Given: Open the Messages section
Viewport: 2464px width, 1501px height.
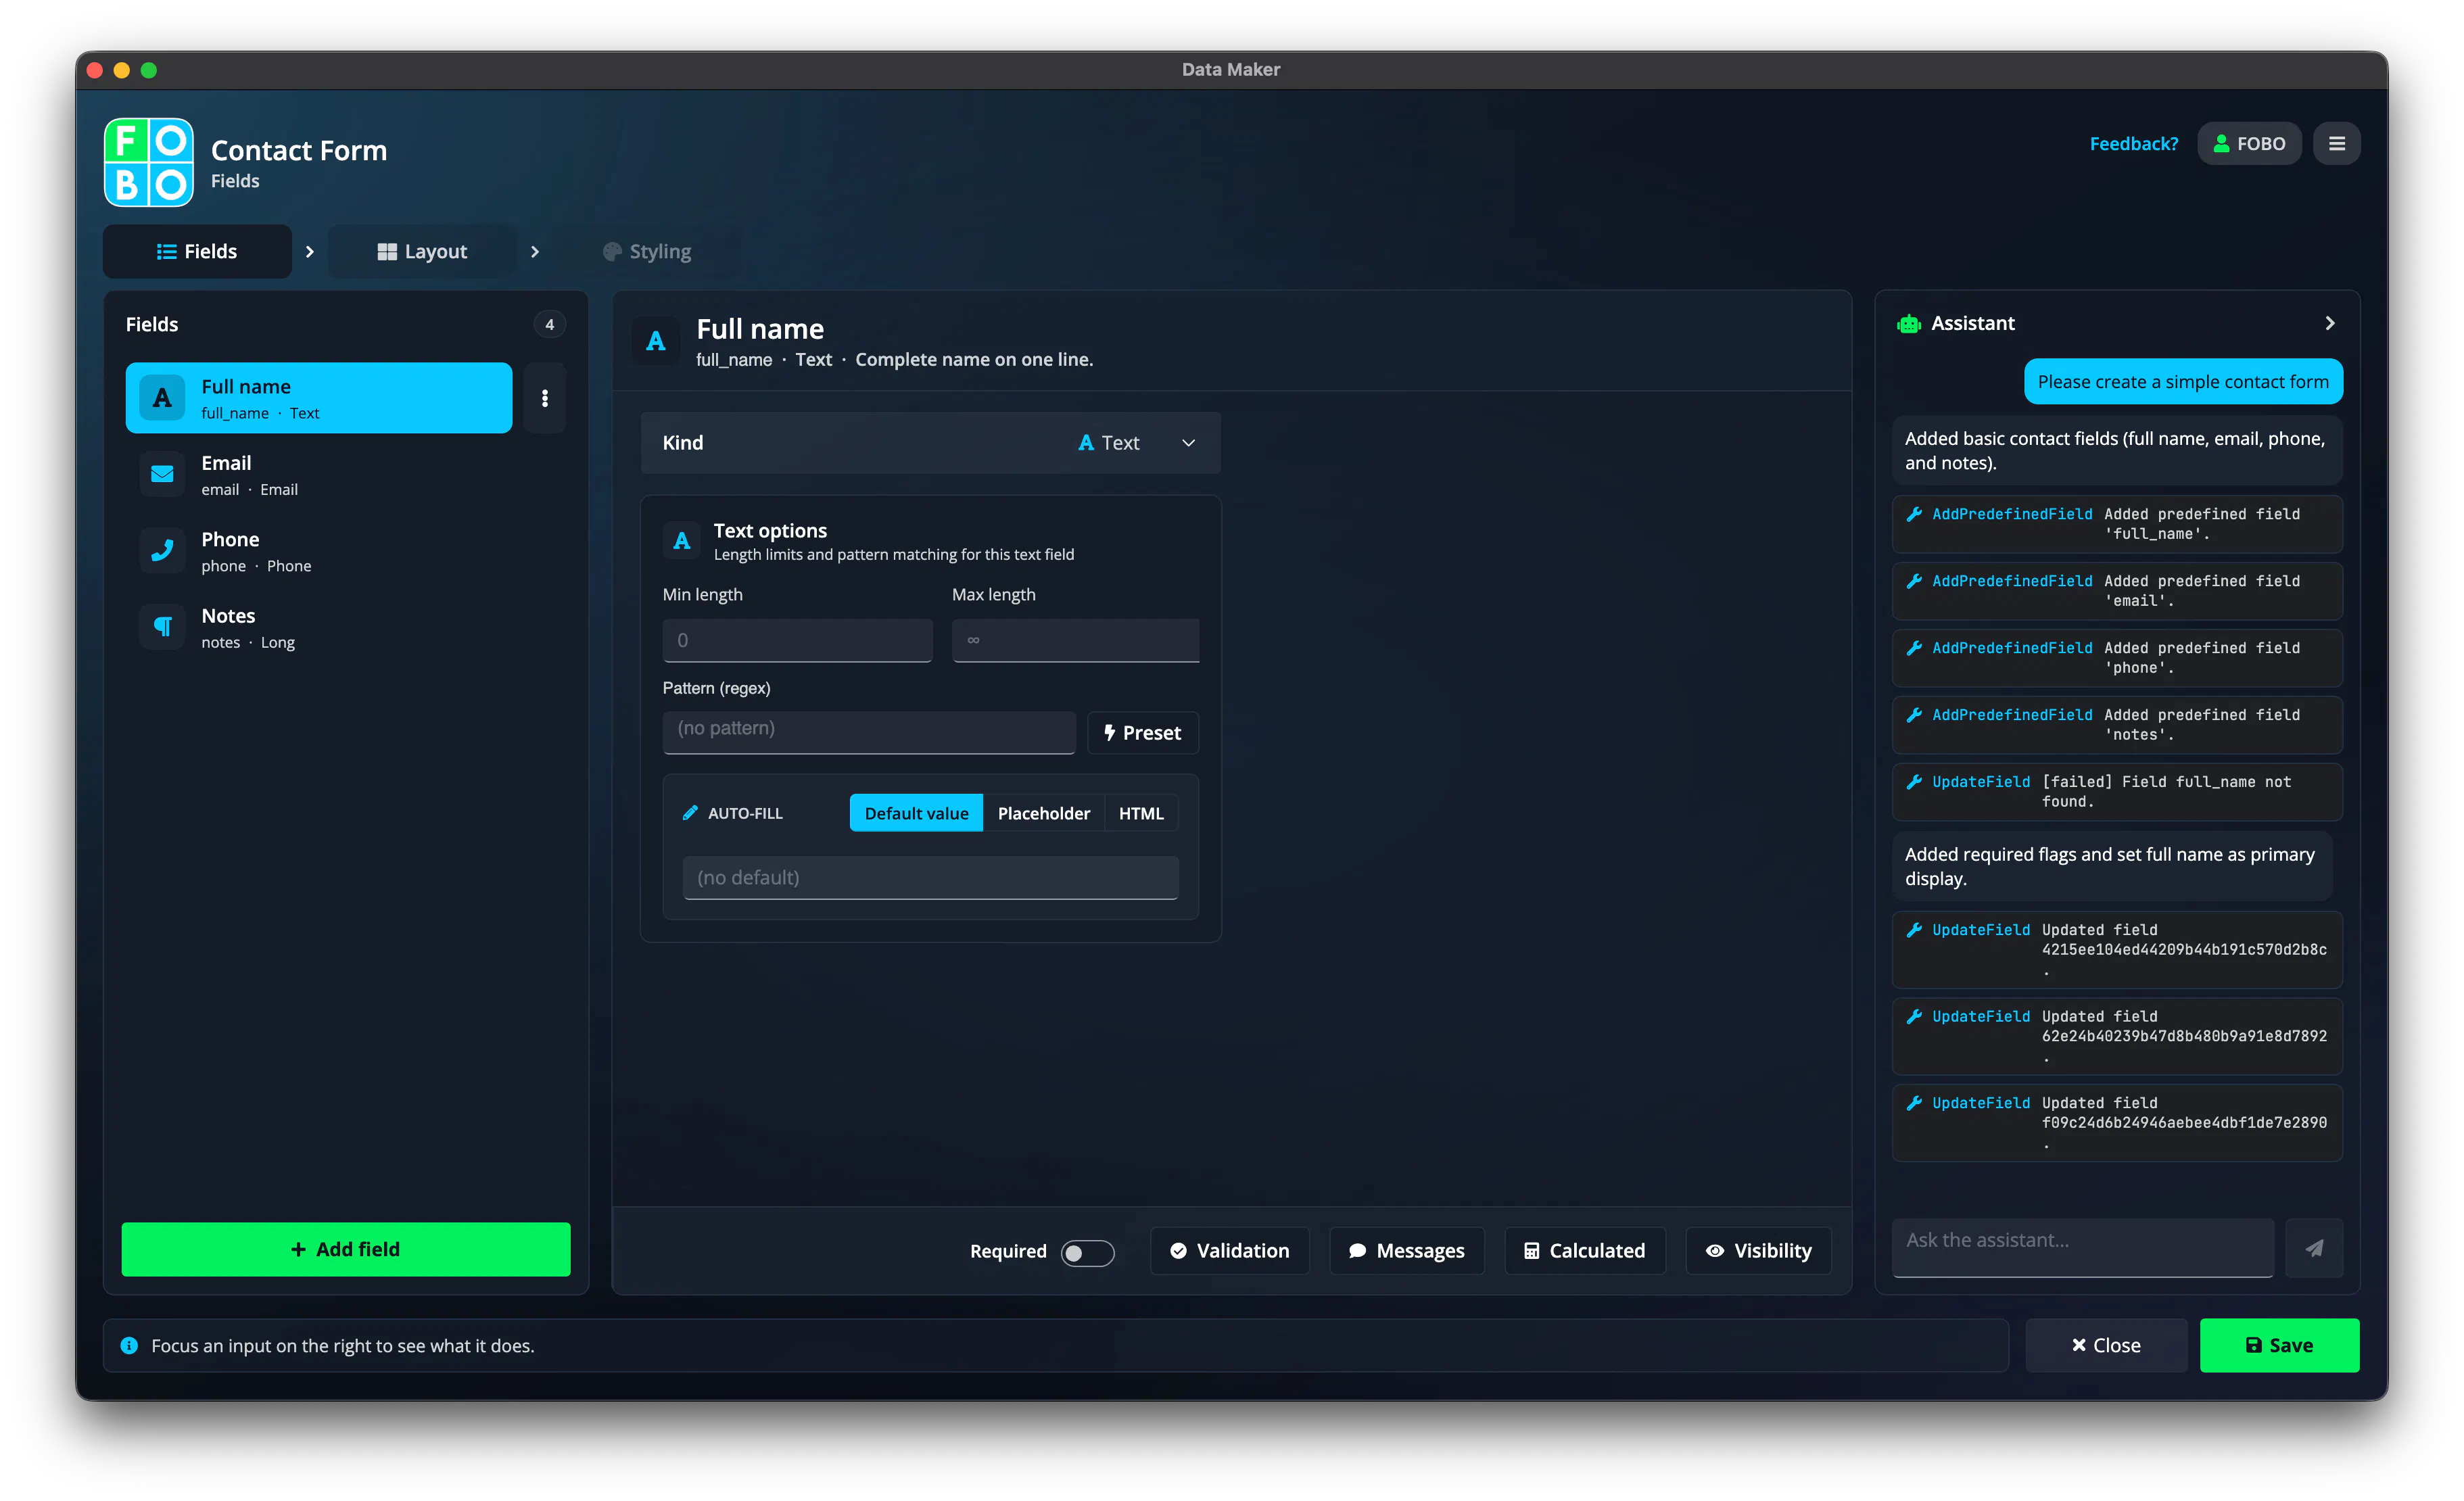Looking at the screenshot, I should (x=1407, y=1251).
